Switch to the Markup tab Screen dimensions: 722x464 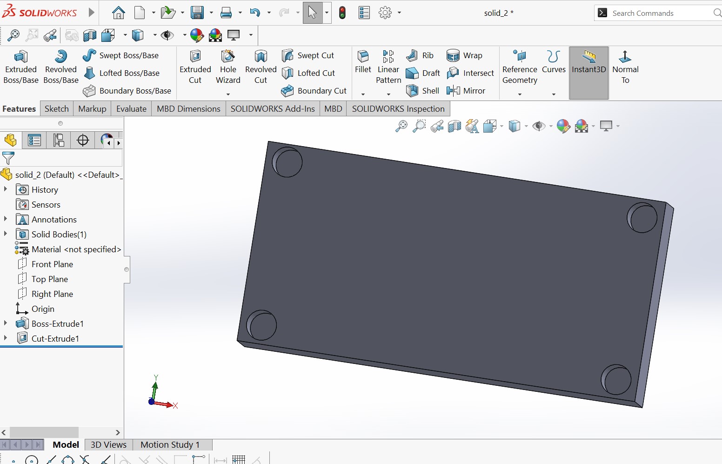[x=92, y=108]
